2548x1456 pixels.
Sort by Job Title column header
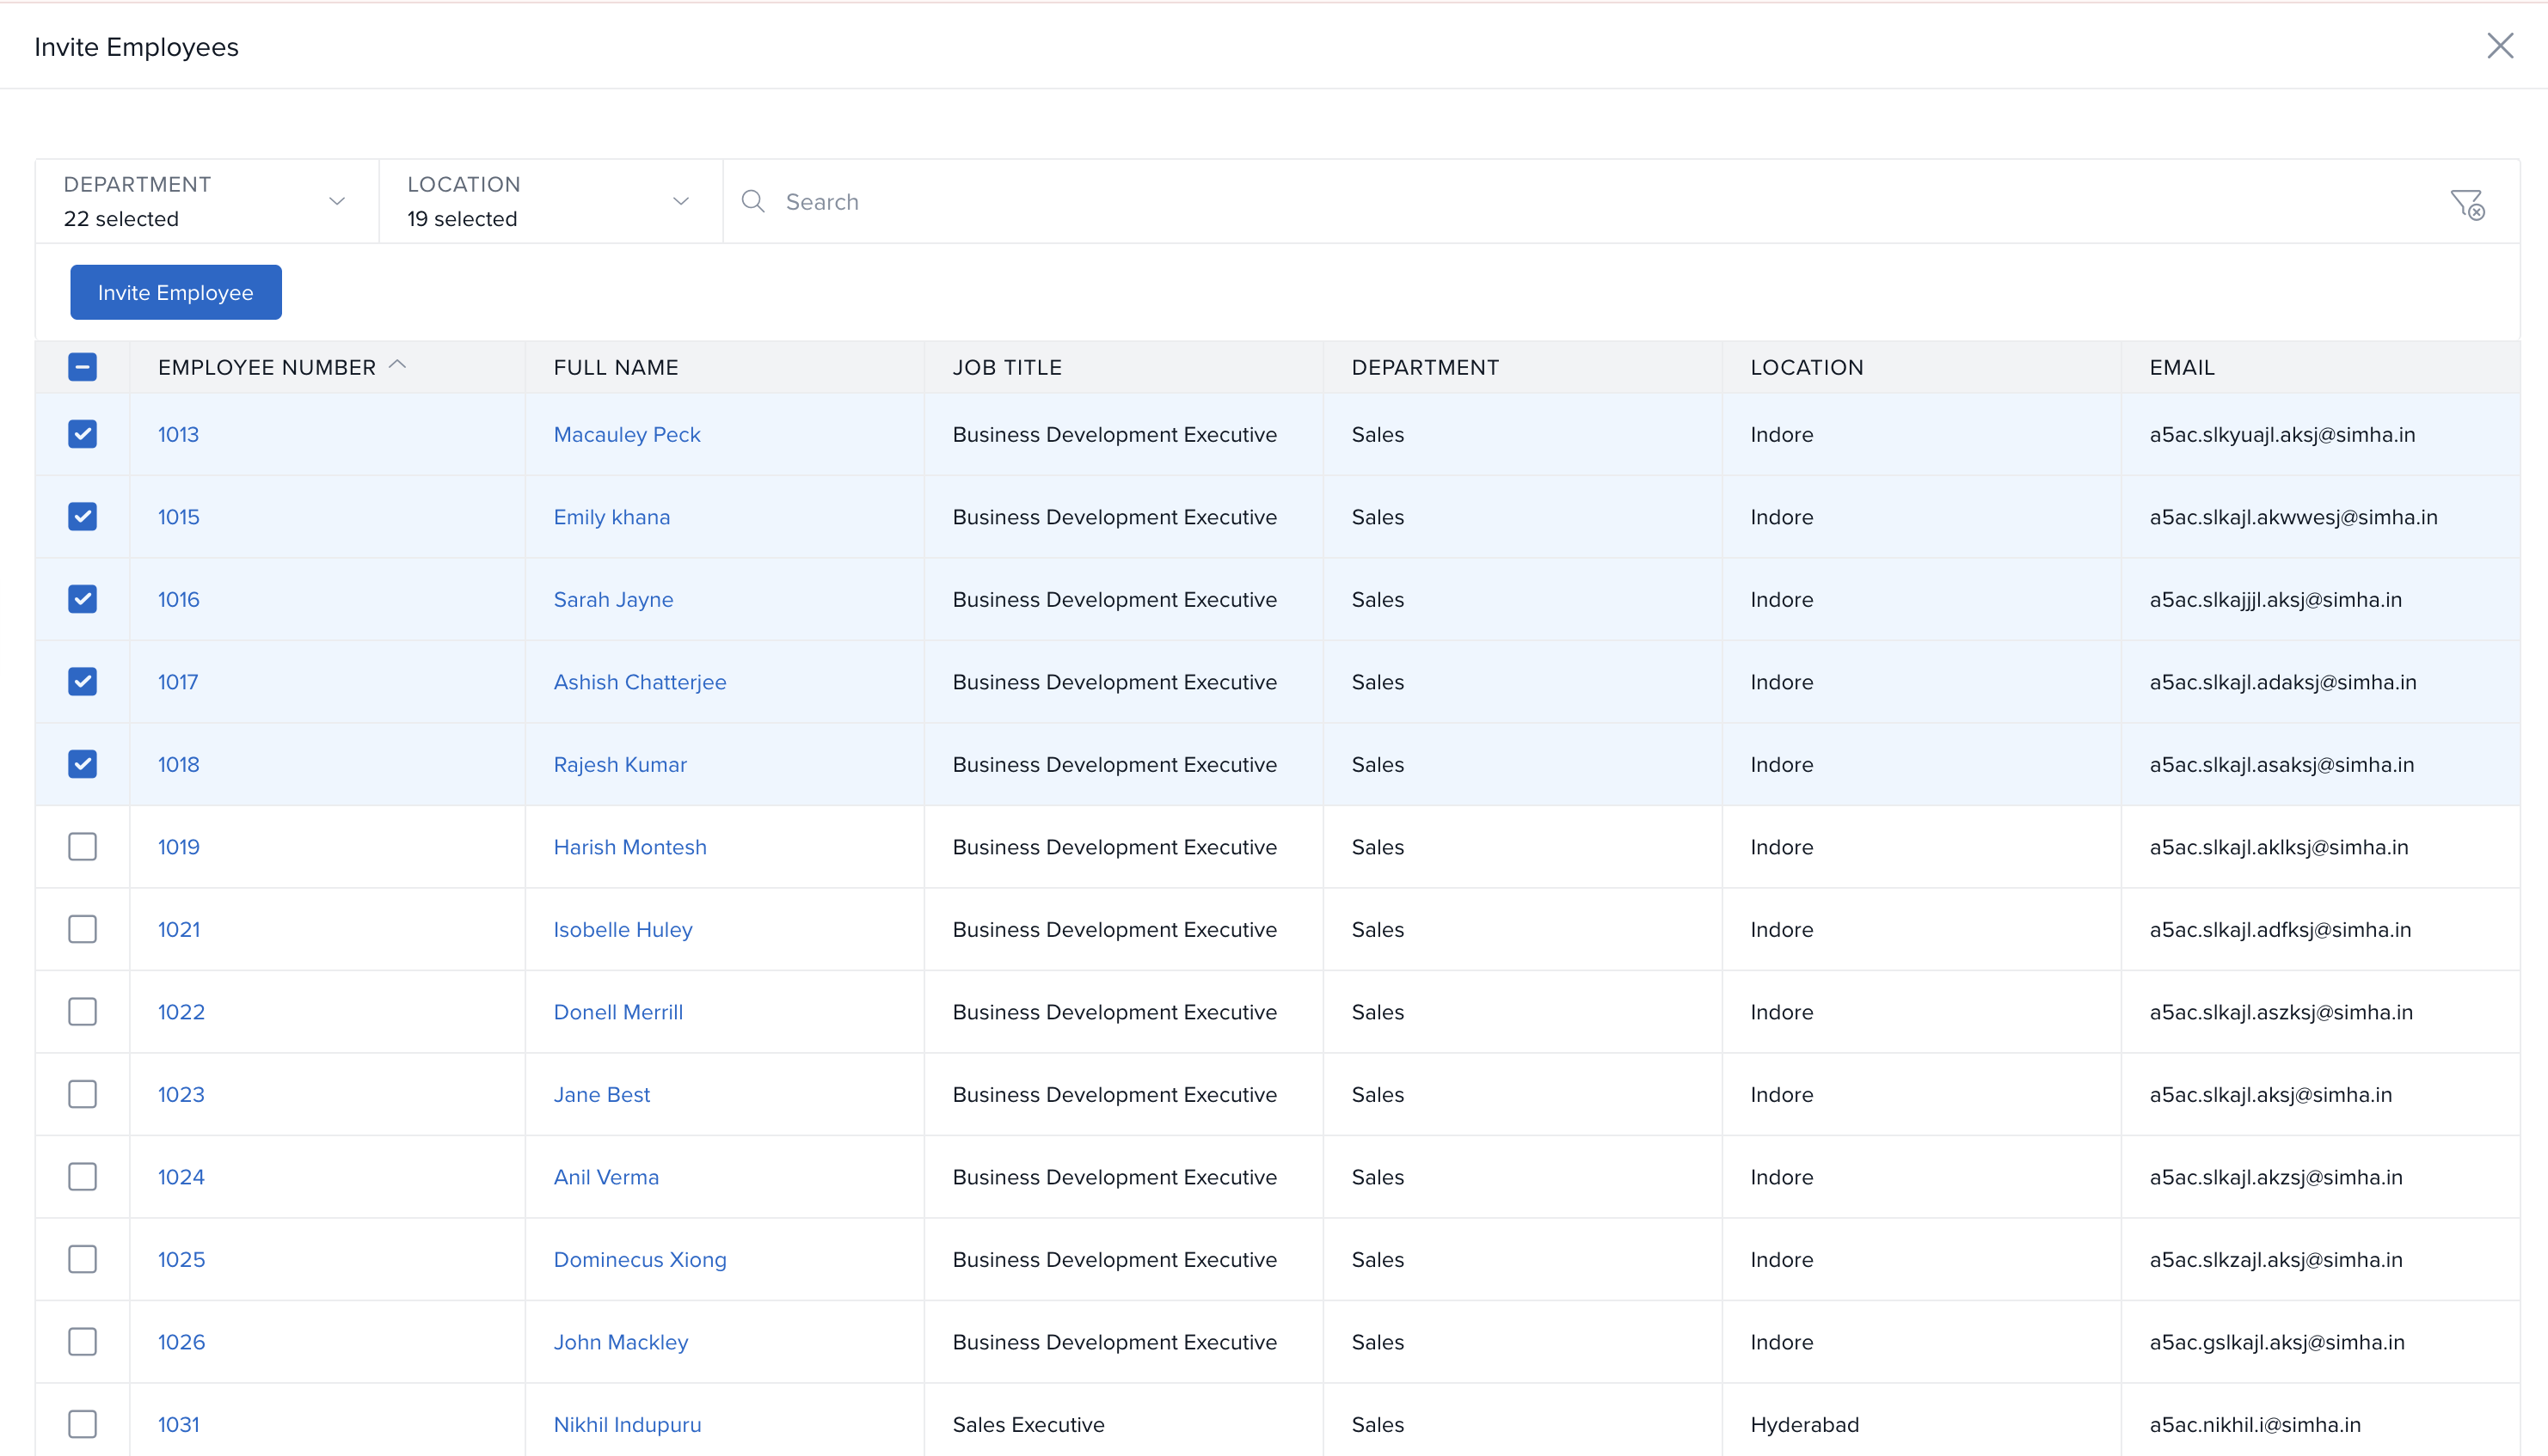[x=1006, y=367]
